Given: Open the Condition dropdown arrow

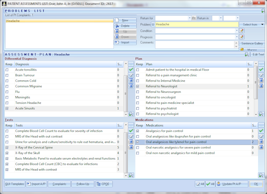Looking at the screenshot, I should [x=237, y=31].
